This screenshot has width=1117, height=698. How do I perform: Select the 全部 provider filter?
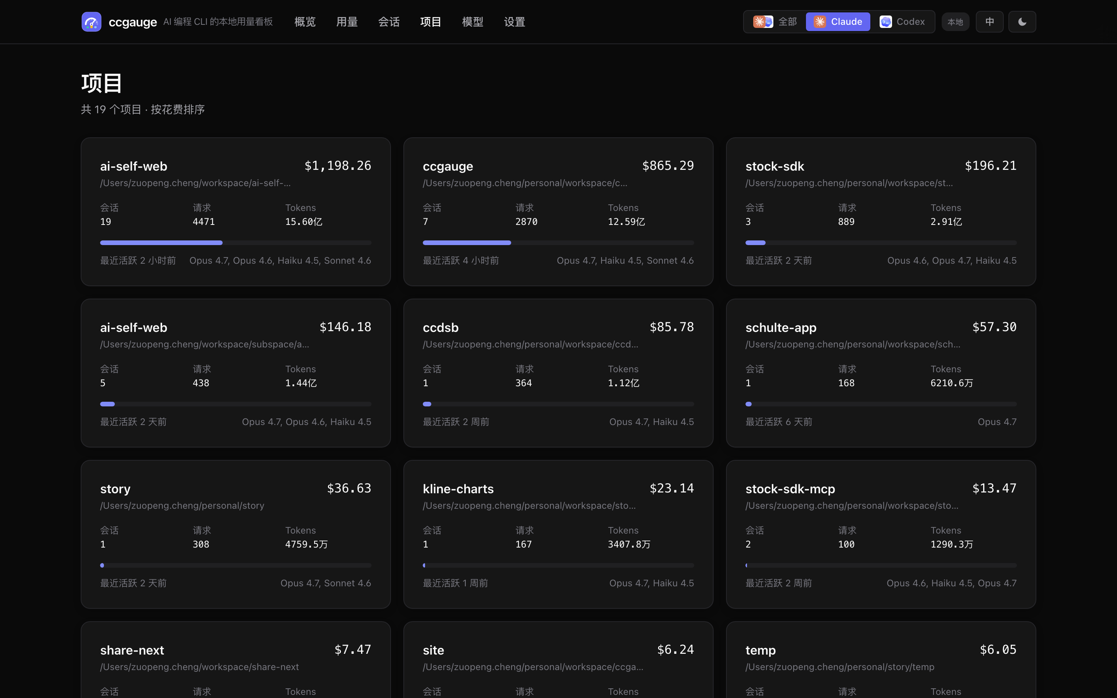[775, 22]
